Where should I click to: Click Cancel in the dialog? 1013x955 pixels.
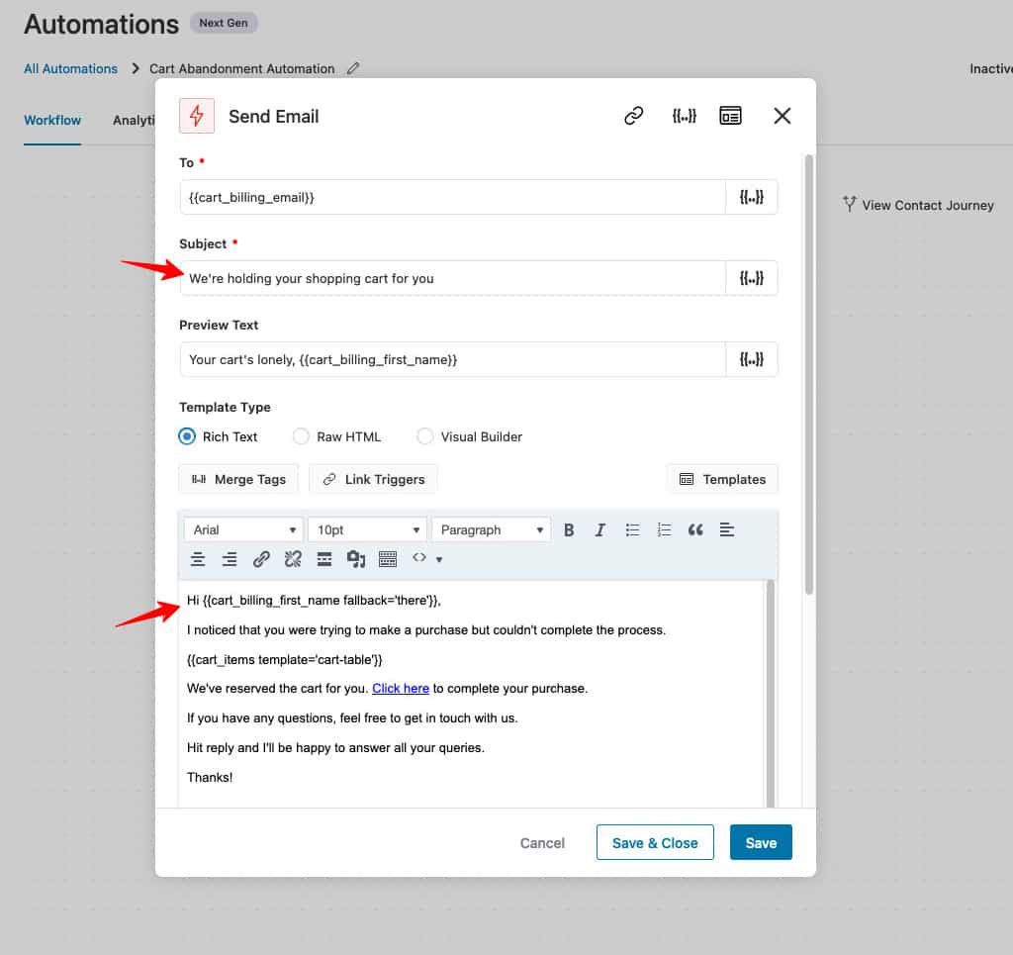(x=542, y=843)
